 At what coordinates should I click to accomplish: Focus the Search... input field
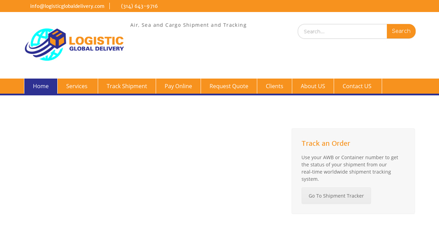tap(343, 31)
